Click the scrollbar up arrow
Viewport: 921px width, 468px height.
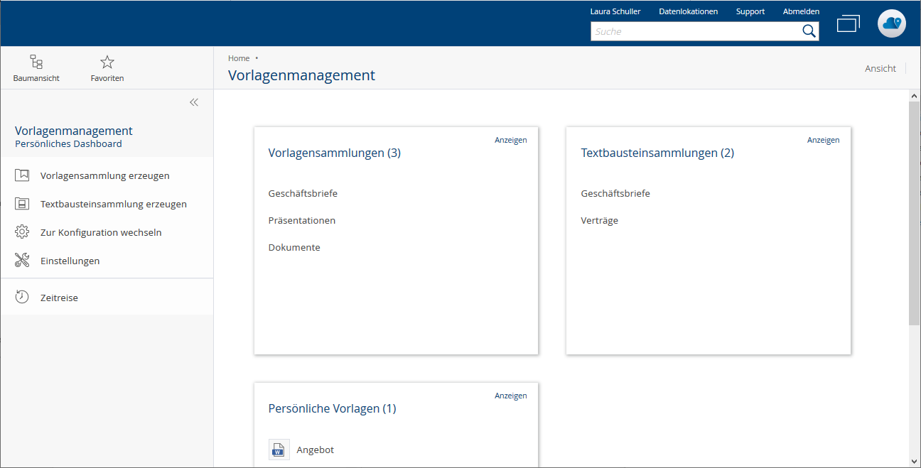pos(915,96)
